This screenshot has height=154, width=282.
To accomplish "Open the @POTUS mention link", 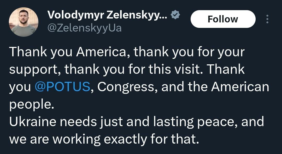I will pyautogui.click(x=62, y=87).
